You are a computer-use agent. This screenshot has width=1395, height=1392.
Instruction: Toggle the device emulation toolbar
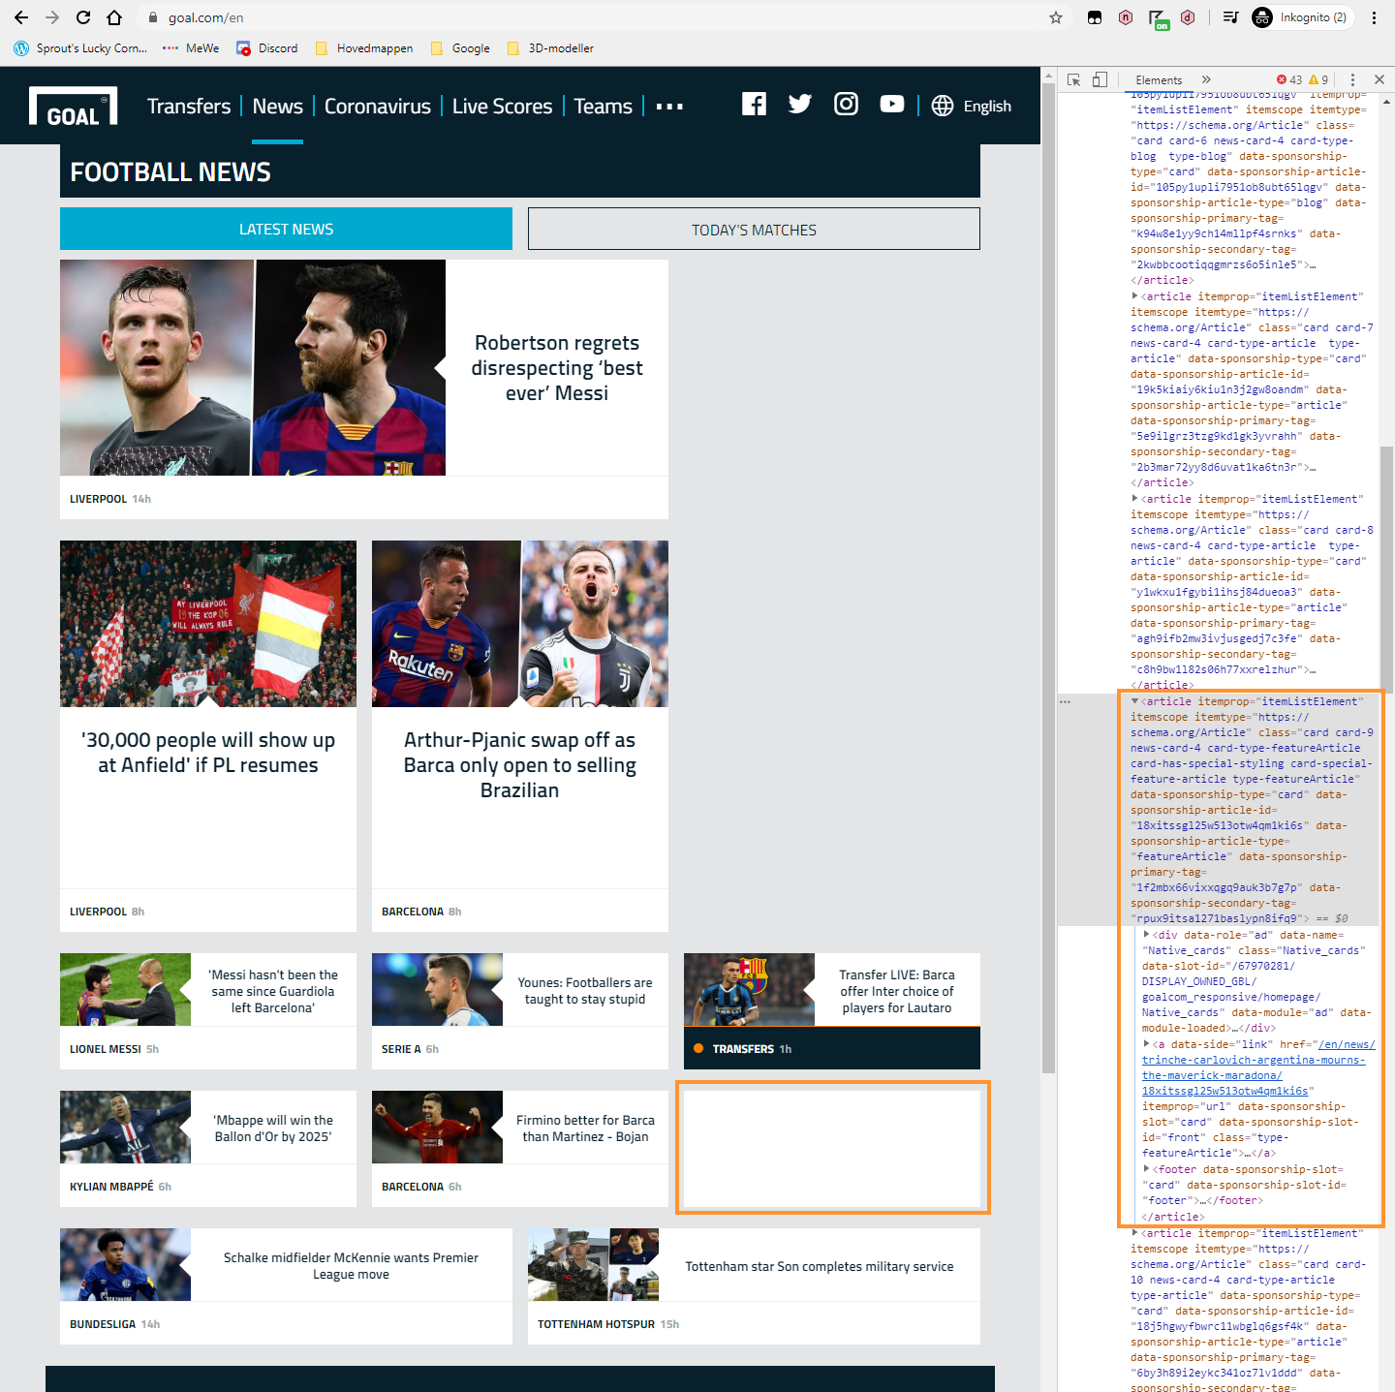[x=1100, y=79]
